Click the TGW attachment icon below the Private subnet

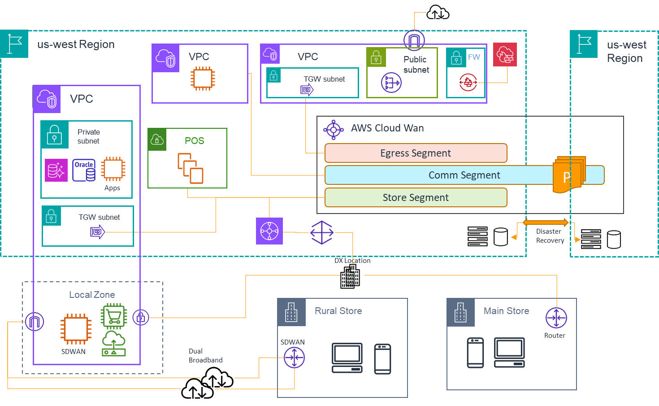(x=97, y=232)
